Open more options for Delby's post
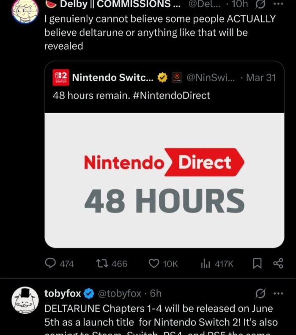 (x=278, y=4)
